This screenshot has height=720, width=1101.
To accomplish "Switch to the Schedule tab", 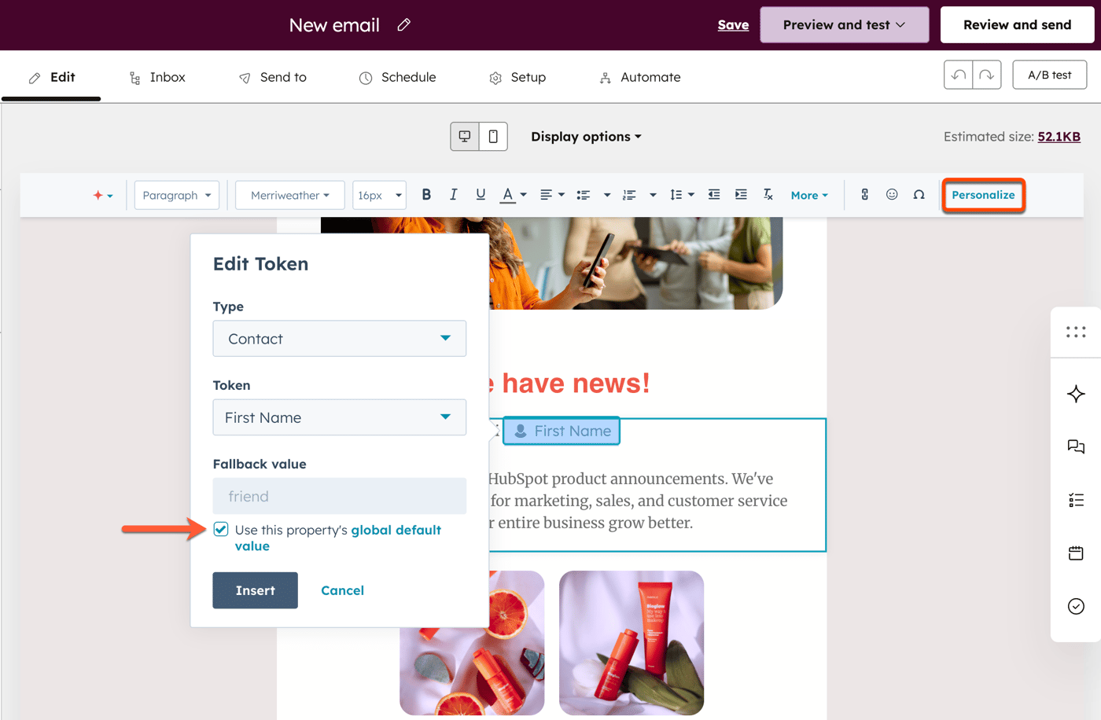I will coord(397,77).
